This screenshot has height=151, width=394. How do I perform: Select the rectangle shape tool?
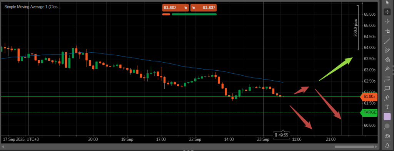point(387,88)
